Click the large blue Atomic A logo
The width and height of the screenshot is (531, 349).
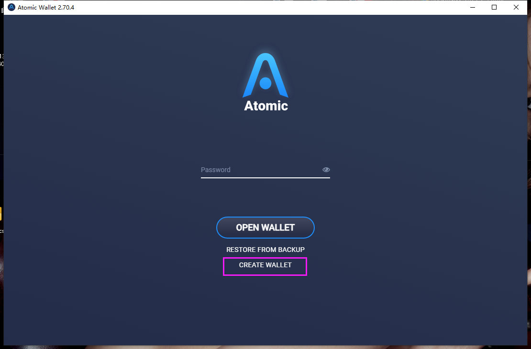coord(265,75)
